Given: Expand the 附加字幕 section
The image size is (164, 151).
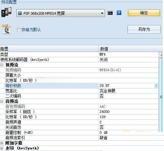Looking at the screenshot, I should [2, 143].
